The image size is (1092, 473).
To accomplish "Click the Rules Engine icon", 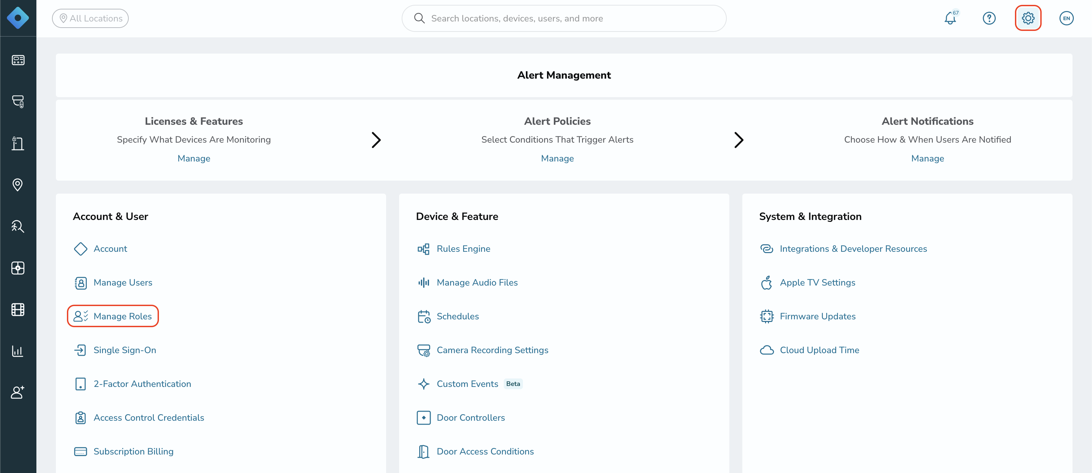I will 423,249.
